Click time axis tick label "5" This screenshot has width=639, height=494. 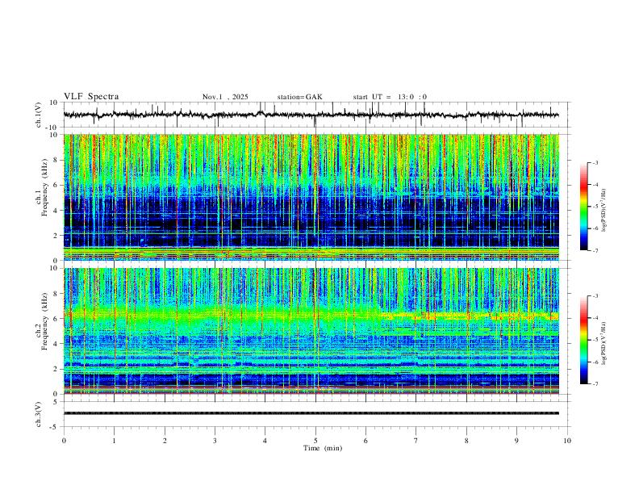(x=315, y=441)
